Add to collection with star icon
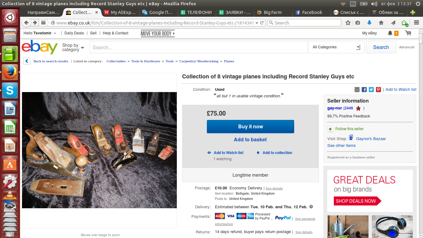Viewport: 423px width, 238px height. [258, 153]
